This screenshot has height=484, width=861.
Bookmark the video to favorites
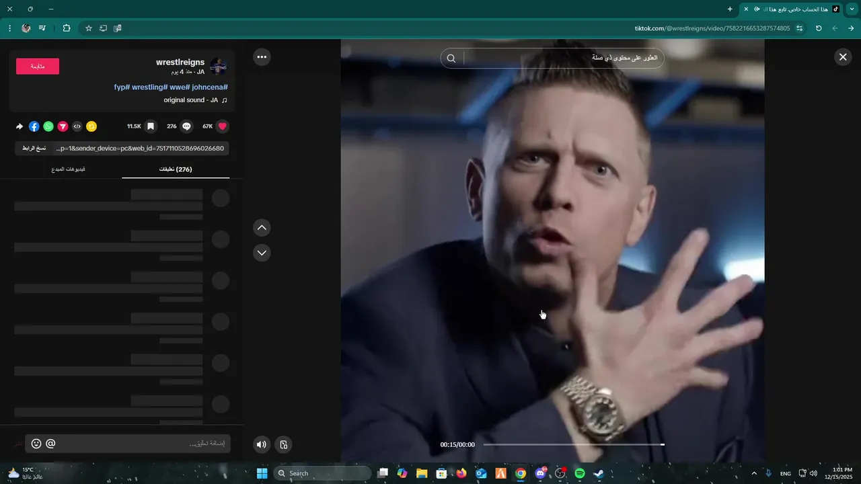[151, 126]
